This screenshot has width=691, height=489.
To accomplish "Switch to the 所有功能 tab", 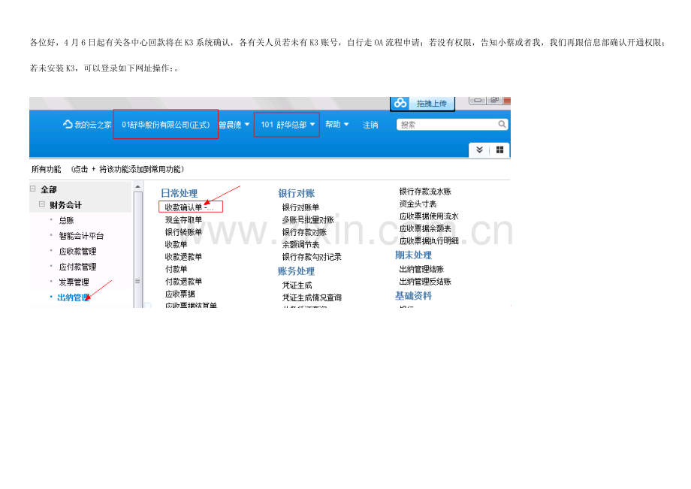I will 47,170.
